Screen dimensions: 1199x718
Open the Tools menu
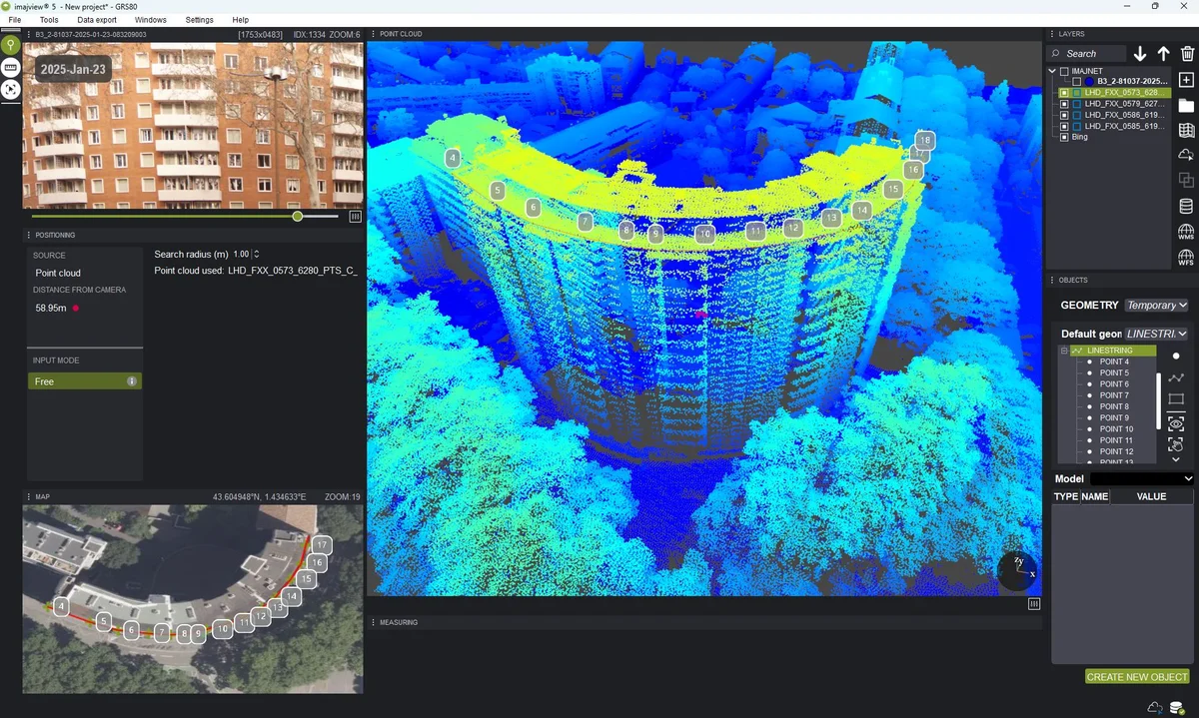[49, 20]
